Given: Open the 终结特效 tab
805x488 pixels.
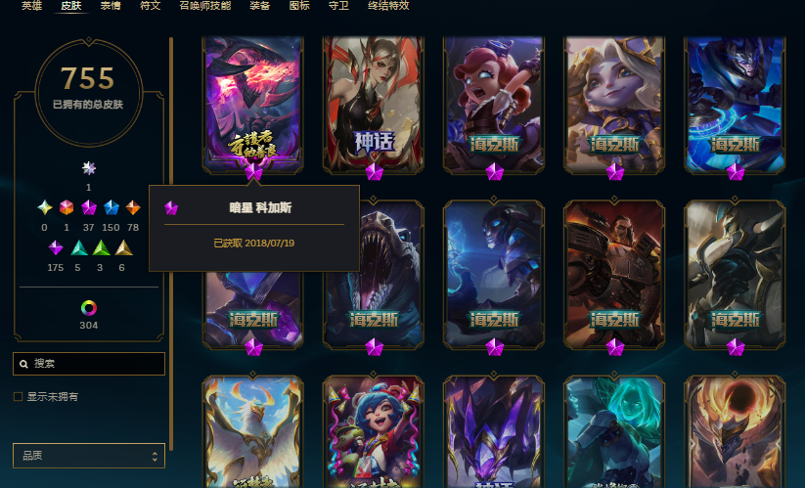Looking at the screenshot, I should [x=388, y=6].
